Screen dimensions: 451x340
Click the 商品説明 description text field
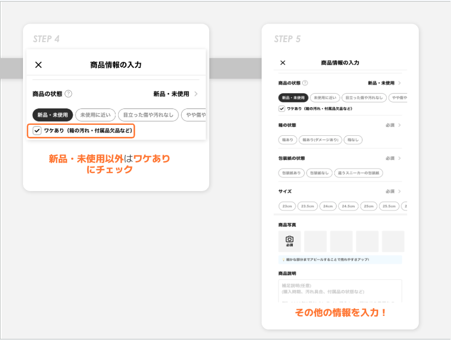click(339, 291)
